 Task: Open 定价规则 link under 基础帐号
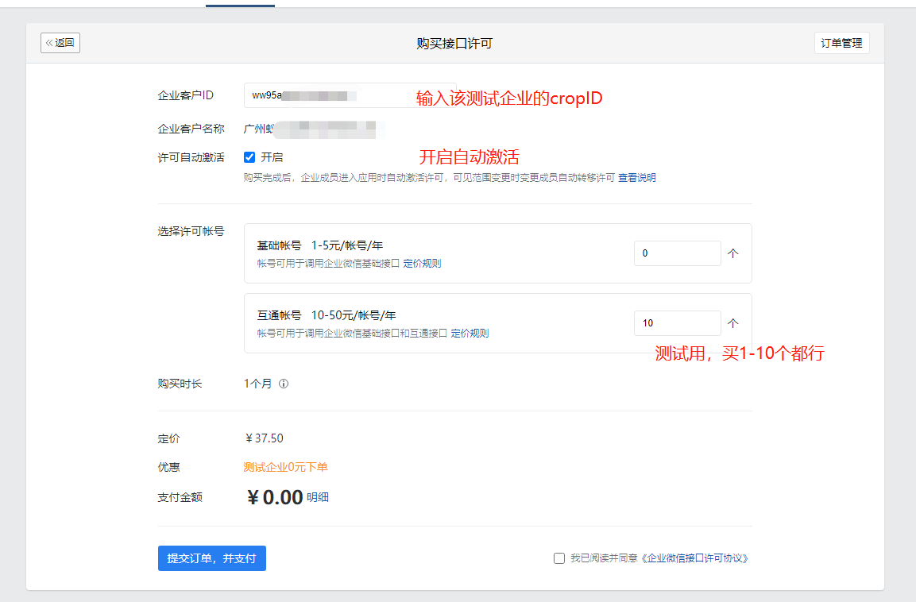tap(422, 264)
